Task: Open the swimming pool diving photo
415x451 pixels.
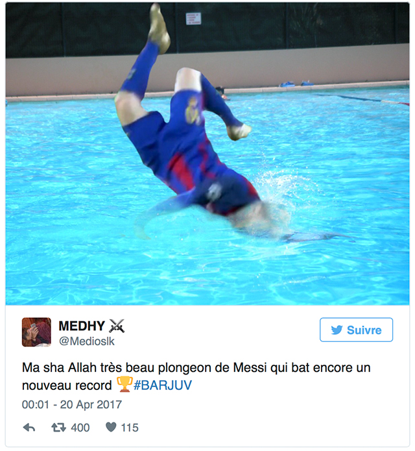Action: tap(207, 154)
